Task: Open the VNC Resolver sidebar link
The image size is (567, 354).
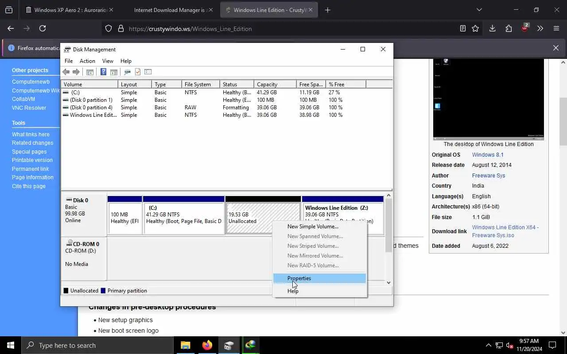Action: tap(29, 108)
